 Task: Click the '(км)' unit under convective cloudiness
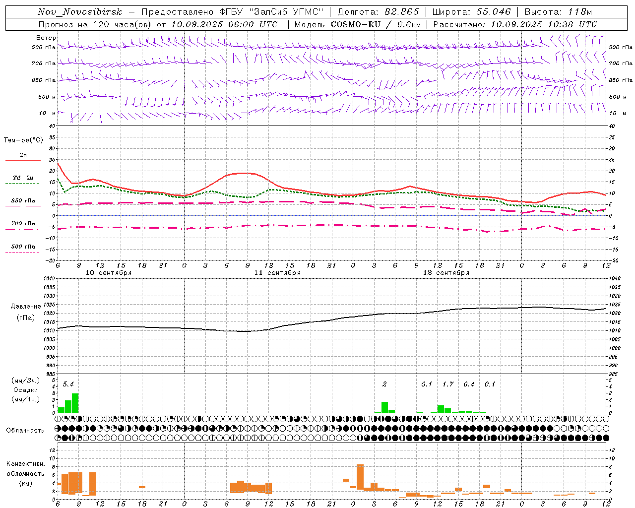[x=25, y=483]
